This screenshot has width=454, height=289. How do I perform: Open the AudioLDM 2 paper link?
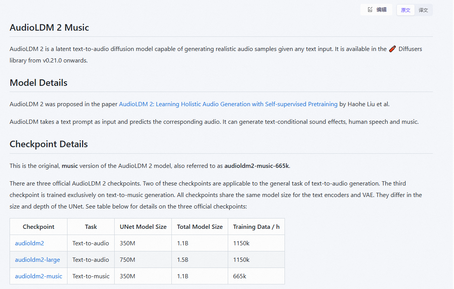coord(228,104)
